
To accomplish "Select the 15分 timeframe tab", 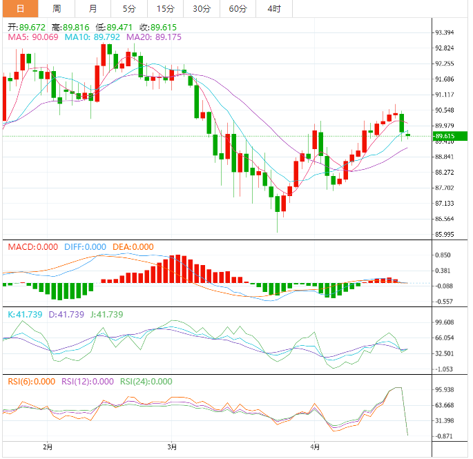I will pyautogui.click(x=165, y=9).
